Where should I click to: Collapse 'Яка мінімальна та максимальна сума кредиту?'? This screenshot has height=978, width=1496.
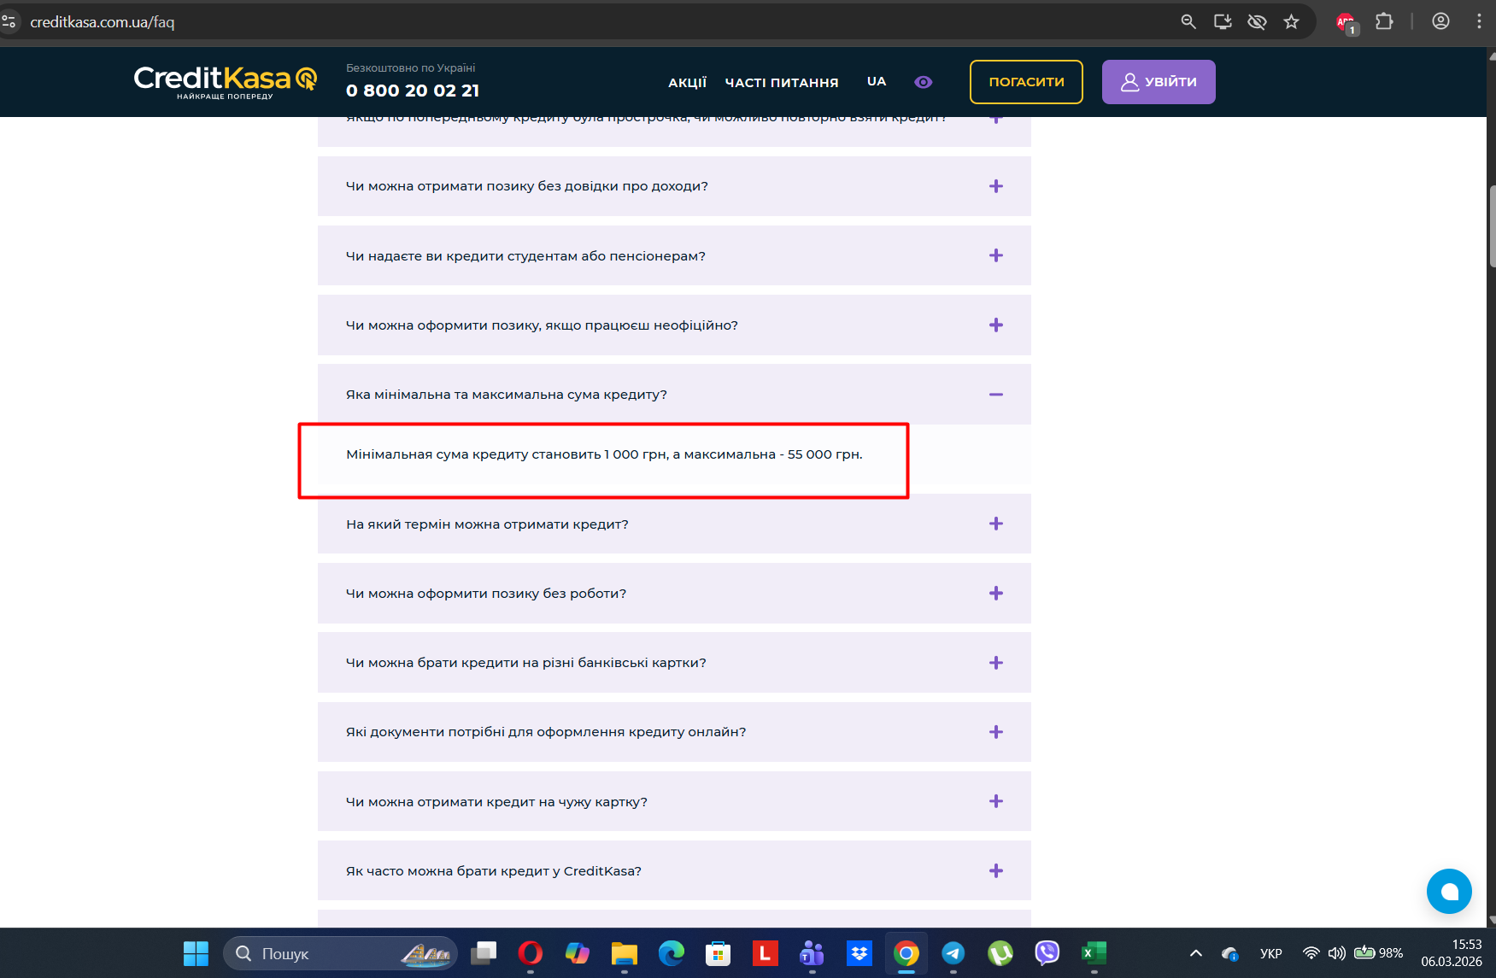674,395
